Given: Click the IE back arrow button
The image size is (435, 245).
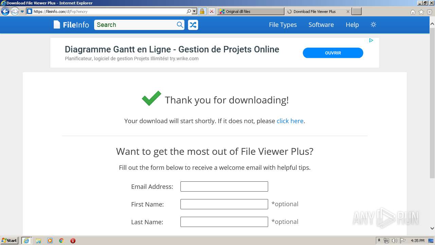Looking at the screenshot, I should 5,11.
